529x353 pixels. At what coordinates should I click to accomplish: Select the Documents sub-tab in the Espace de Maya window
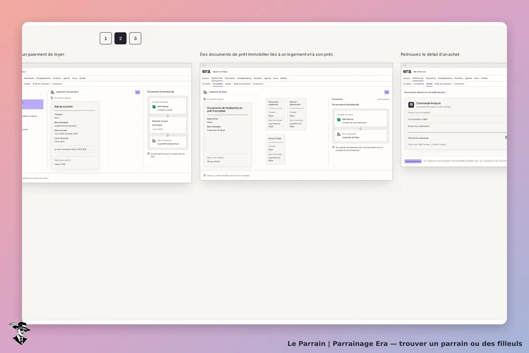(218, 83)
